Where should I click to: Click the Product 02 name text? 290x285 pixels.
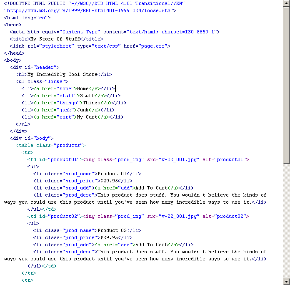tap(112, 230)
